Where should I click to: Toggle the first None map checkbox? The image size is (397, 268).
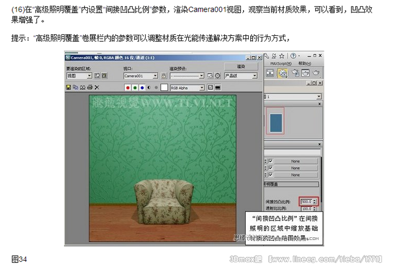tap(270, 161)
